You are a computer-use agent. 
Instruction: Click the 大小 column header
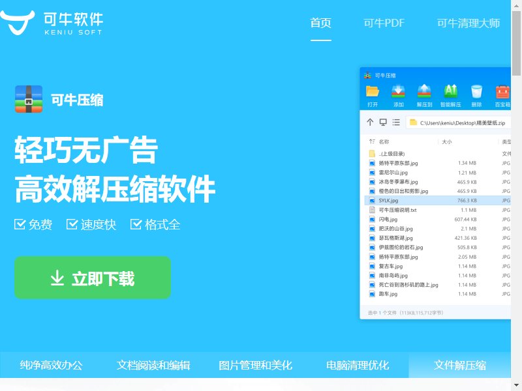pyautogui.click(x=447, y=142)
